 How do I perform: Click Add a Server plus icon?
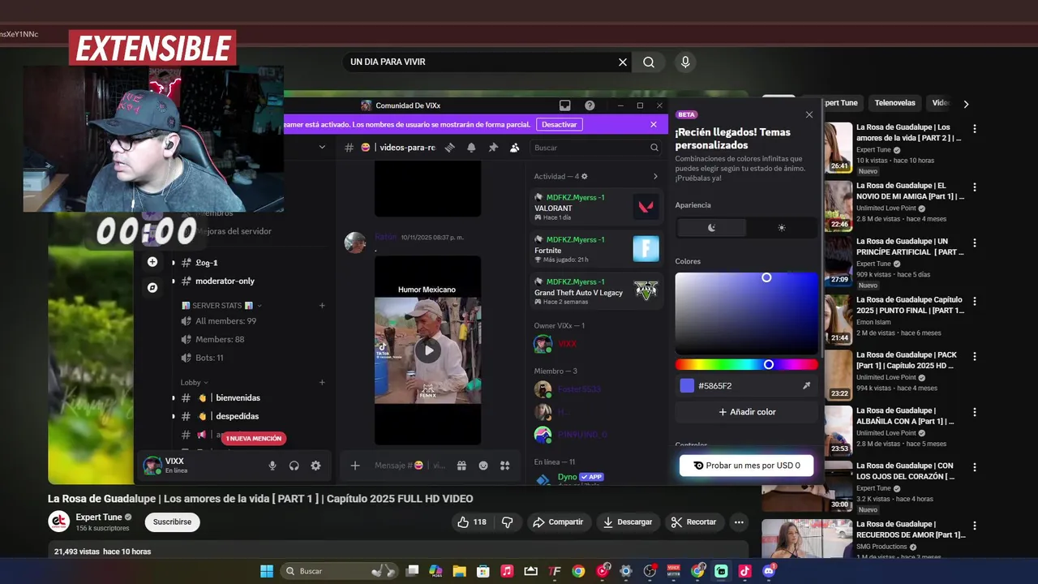[x=152, y=262]
